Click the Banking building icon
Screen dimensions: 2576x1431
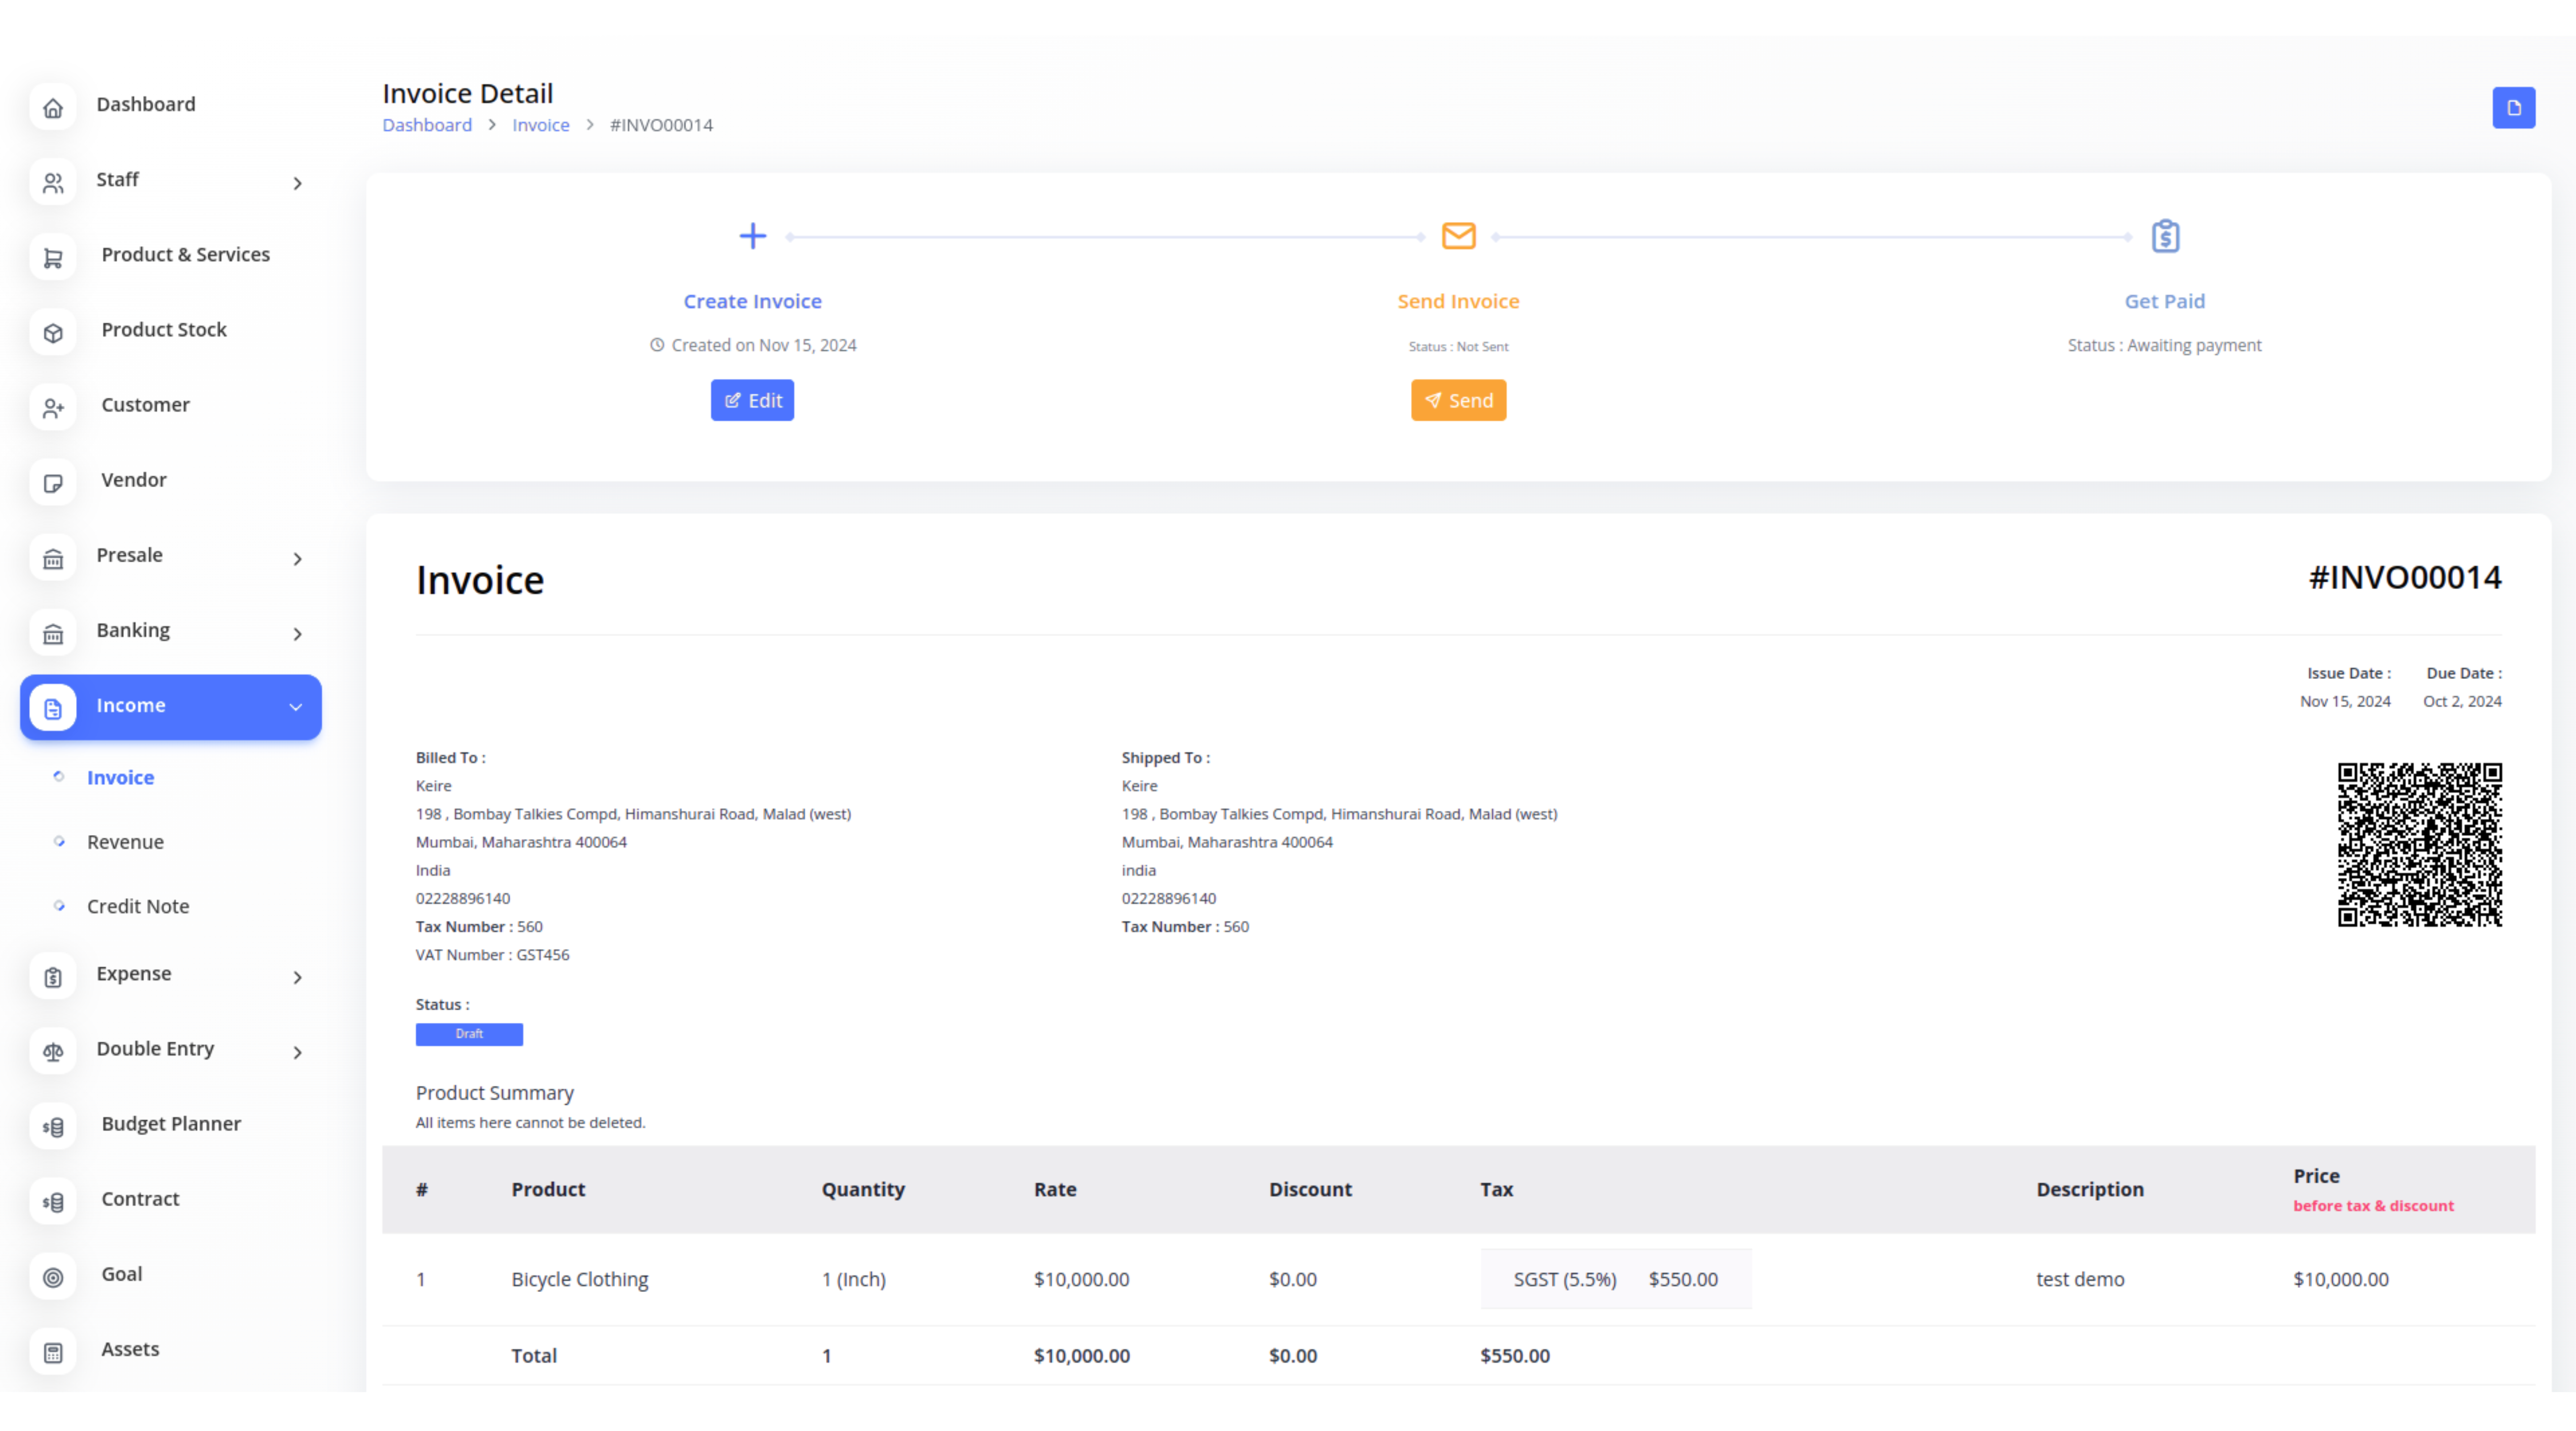pos(53,633)
